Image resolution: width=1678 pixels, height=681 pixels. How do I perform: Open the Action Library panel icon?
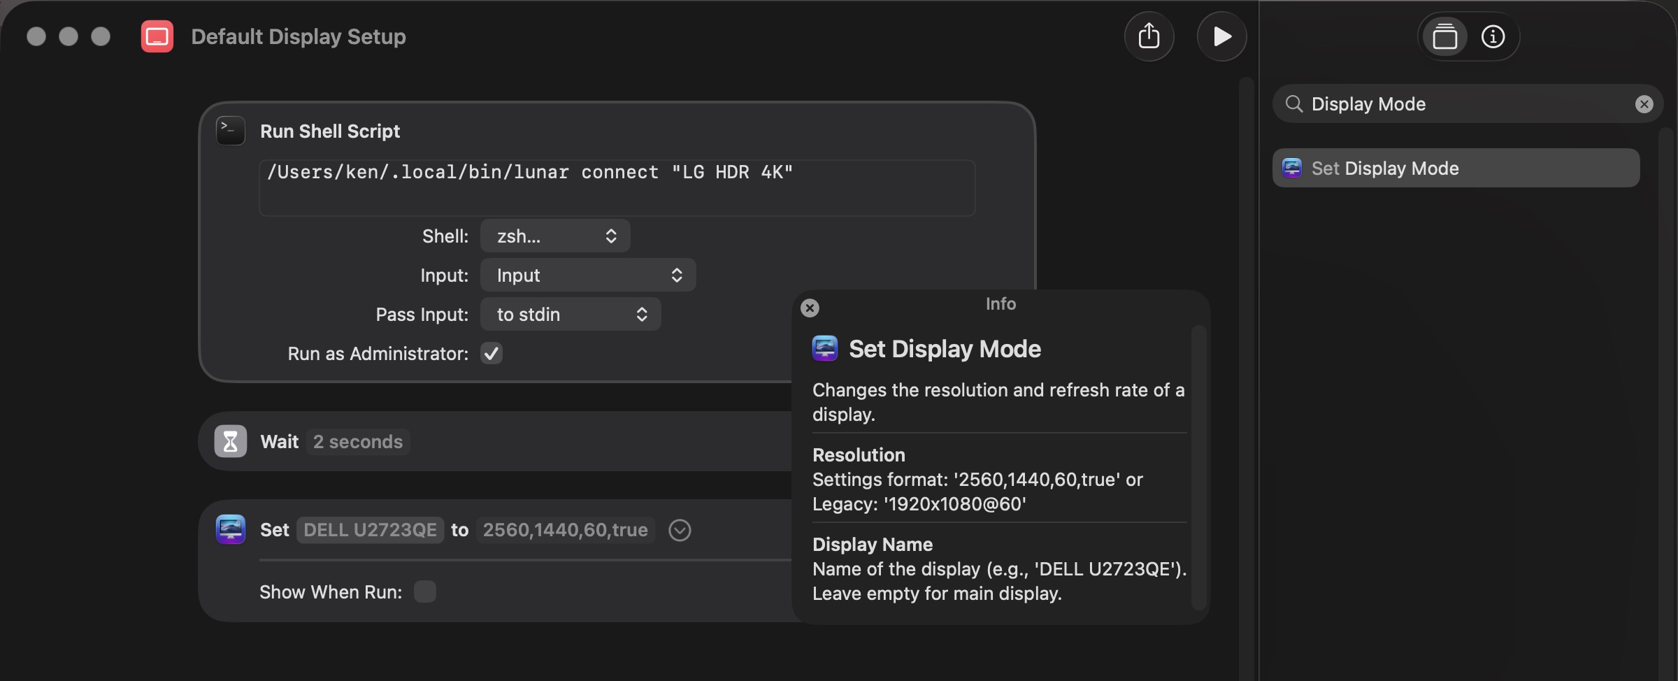pyautogui.click(x=1444, y=36)
